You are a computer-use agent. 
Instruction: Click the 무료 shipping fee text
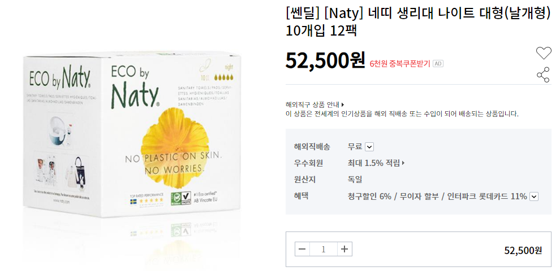pos(355,147)
